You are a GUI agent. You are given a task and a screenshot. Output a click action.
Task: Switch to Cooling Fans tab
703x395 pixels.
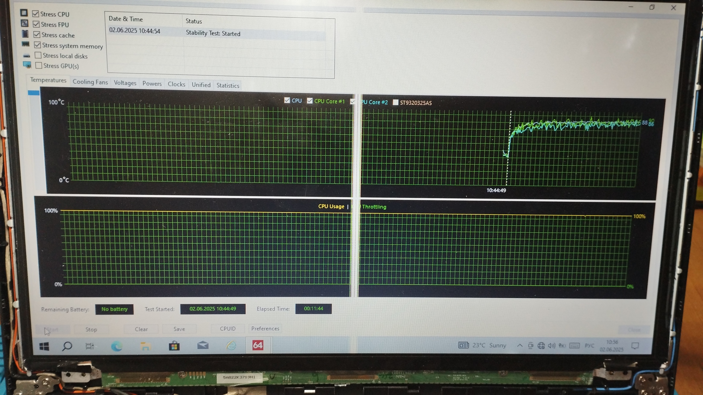[x=90, y=82]
